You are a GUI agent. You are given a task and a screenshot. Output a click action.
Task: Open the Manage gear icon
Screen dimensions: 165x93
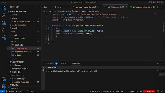[x=3, y=86]
